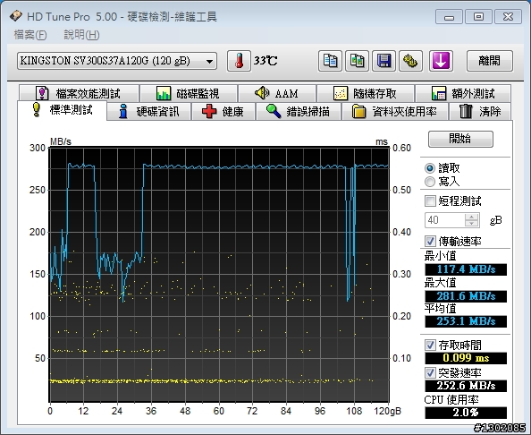Viewport: 531px width, 435px height.
Task: Open the 檔案(F) menu
Action: pos(30,35)
